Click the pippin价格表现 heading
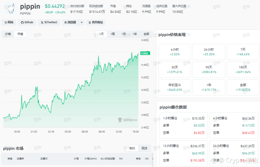The image size is (260, 167). pyautogui.click(x=172, y=35)
